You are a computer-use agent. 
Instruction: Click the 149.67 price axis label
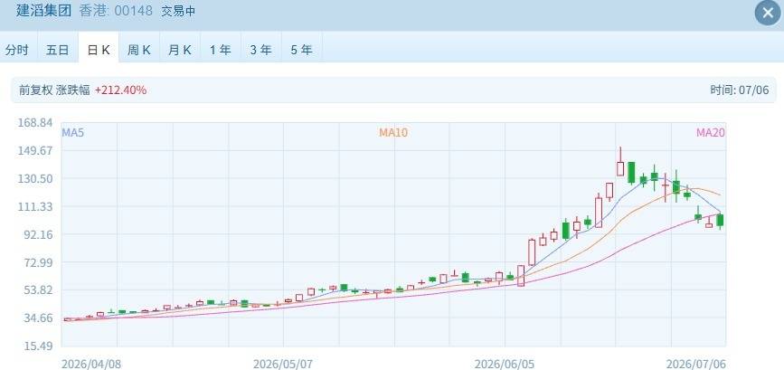pyautogui.click(x=36, y=151)
